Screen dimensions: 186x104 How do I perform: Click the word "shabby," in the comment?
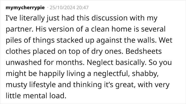[145, 74]
